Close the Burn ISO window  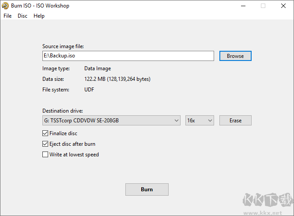(283, 6)
